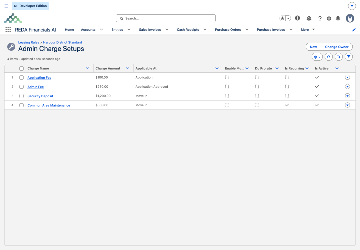
Task: Go to the Home tab
Action: pos(69,29)
